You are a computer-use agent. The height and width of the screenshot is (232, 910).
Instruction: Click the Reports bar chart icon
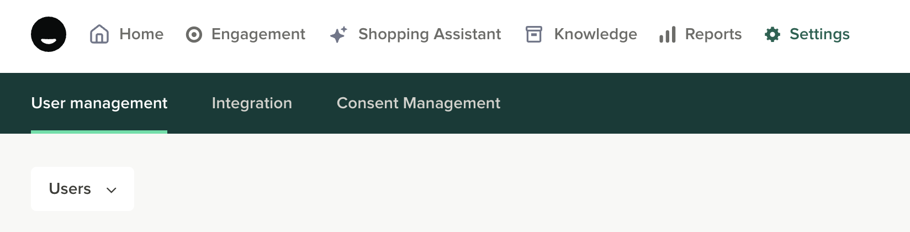668,35
